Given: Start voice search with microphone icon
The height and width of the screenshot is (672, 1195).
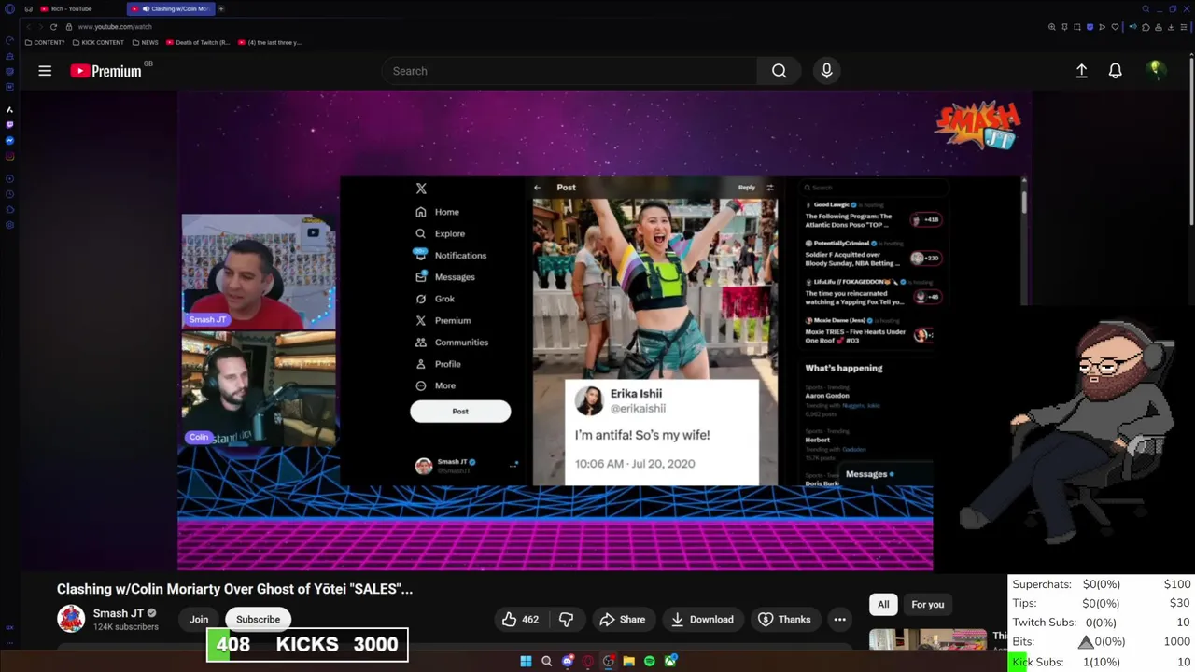Looking at the screenshot, I should coord(826,71).
